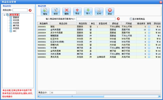
Task: Click the 删除 (delete) toolbar button
Action: (x=67, y=11)
